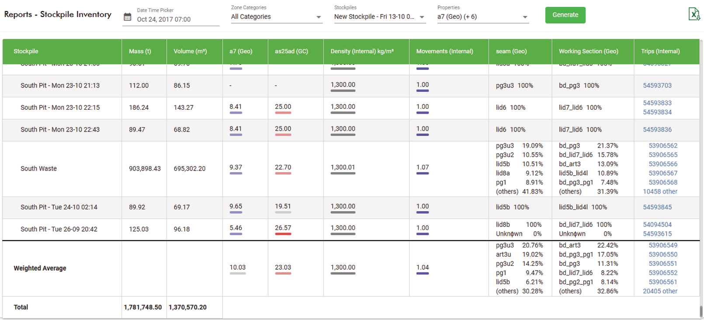Open trip link 53906566
The image size is (704, 320).
point(663,164)
